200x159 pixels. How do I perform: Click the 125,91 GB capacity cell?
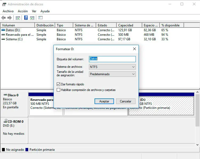(x=125, y=30)
